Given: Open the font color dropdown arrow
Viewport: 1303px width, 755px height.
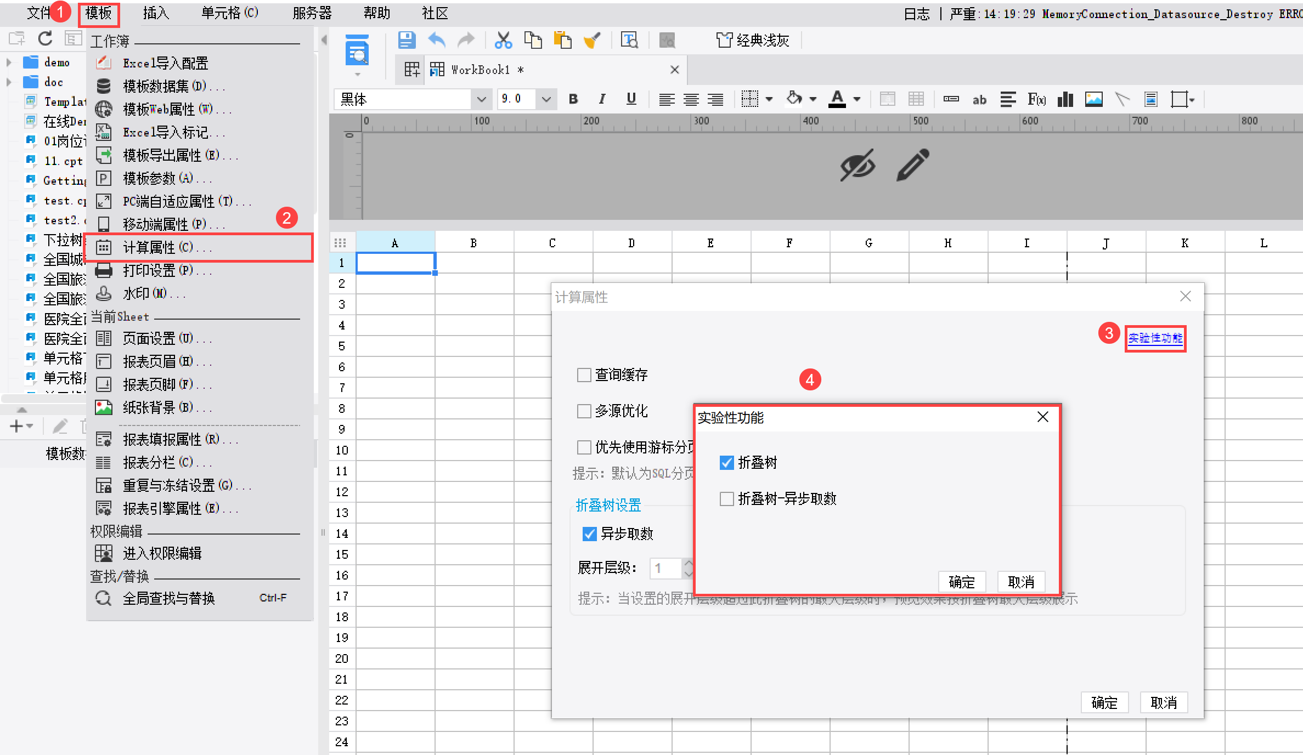Looking at the screenshot, I should pos(857,99).
